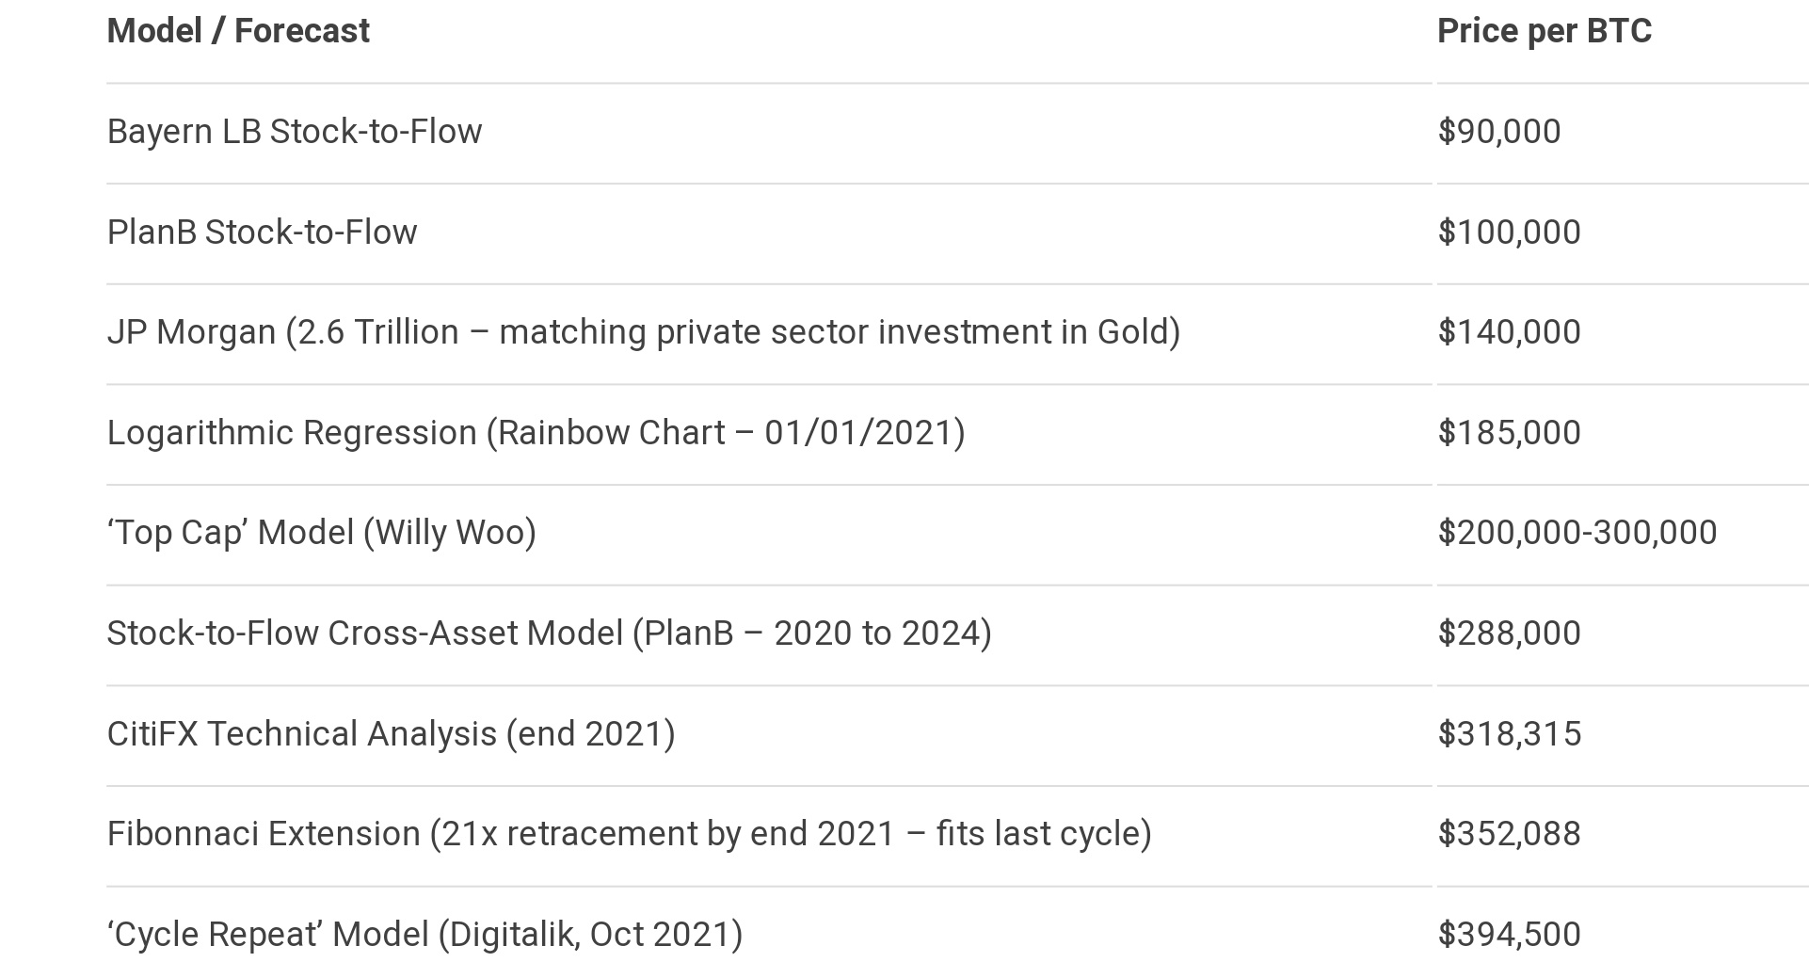1809x962 pixels.
Task: Click the $90,000 price cell
Action: pos(1498,132)
